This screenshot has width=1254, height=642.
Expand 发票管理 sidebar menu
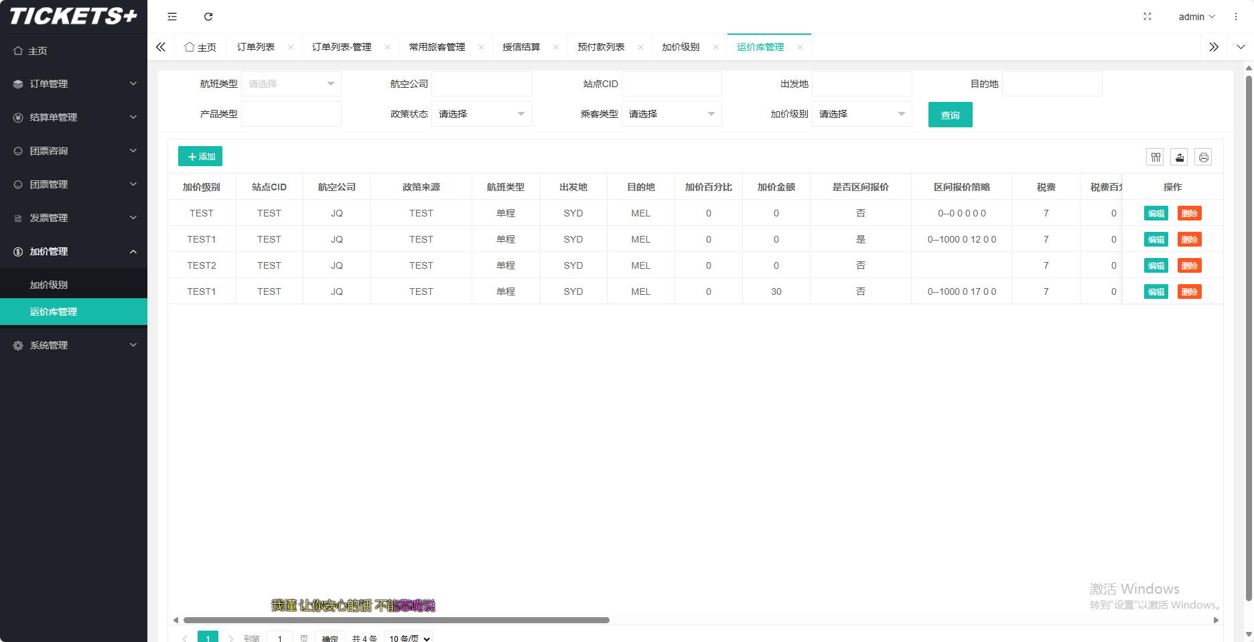pos(74,218)
